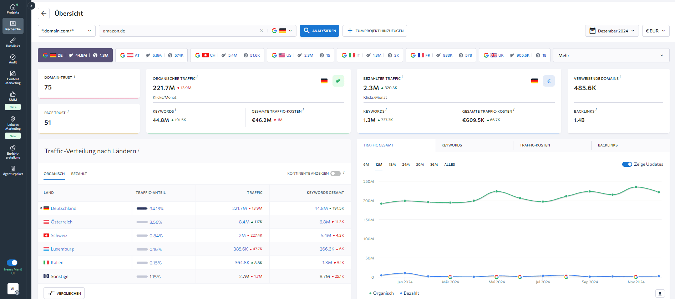Select the ALLES time range
Image resolution: width=675 pixels, height=299 pixels.
450,165
